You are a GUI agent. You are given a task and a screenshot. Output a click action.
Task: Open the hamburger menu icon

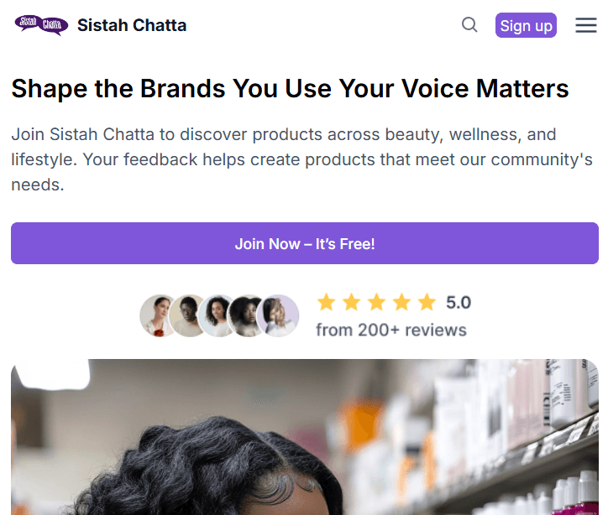coord(586,25)
